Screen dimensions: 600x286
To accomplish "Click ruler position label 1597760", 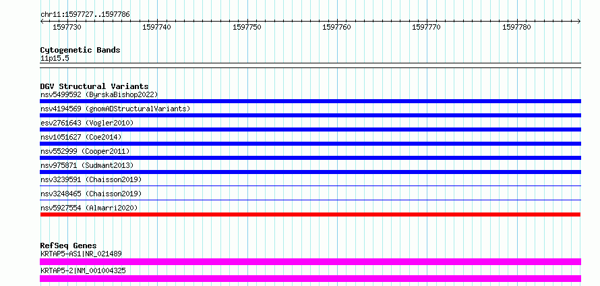I will point(336,27).
